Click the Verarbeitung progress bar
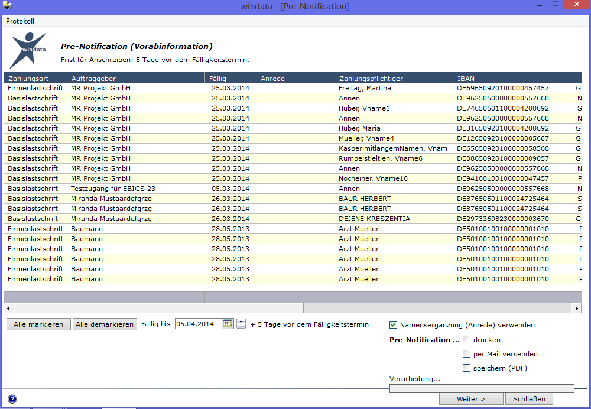Viewport: 591px width, 409px height. (x=482, y=389)
